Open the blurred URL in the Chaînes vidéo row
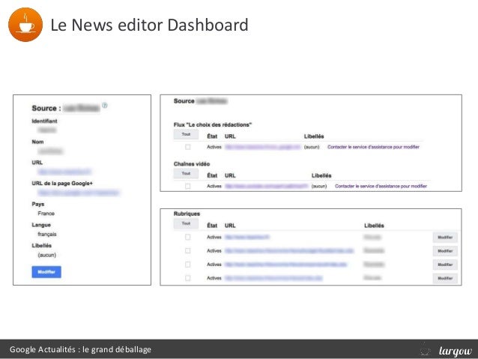 pos(267,186)
